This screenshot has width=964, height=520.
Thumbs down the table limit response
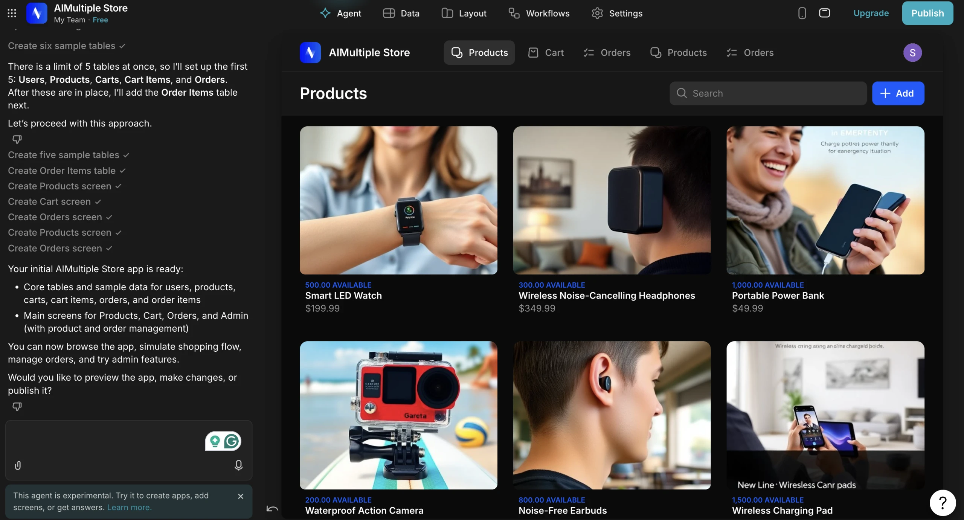[x=17, y=139]
